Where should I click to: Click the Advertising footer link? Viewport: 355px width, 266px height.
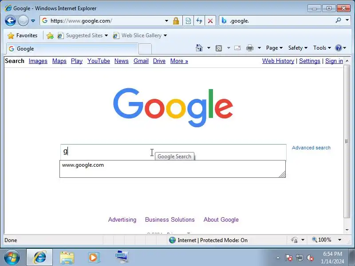(122, 219)
